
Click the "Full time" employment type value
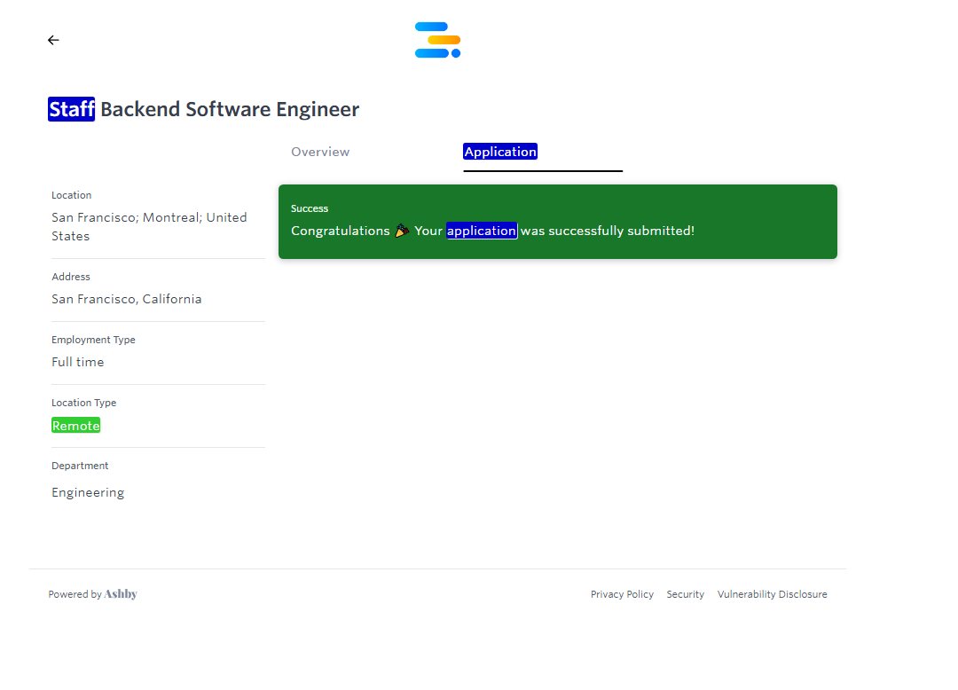pos(78,362)
